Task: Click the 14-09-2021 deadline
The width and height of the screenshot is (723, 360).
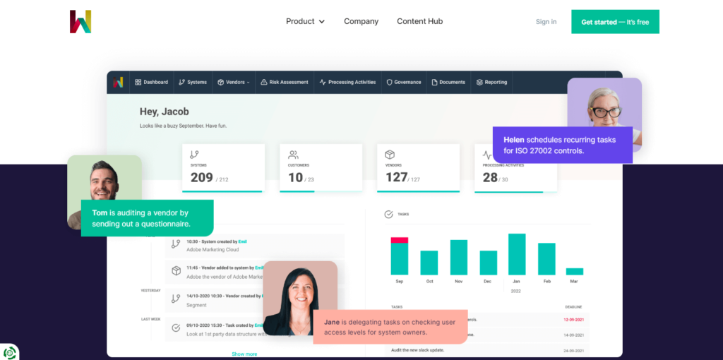Action: 573,335
